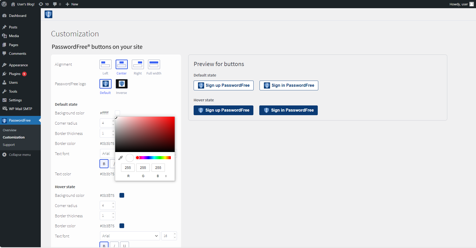Click hover preview Sign up PasswordFree button
Image resolution: width=476 pixels, height=248 pixels.
coord(223,110)
